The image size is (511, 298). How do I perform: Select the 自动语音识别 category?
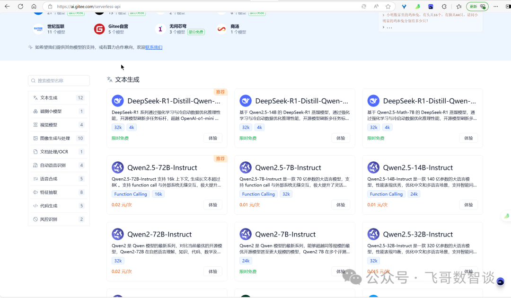(x=59, y=165)
